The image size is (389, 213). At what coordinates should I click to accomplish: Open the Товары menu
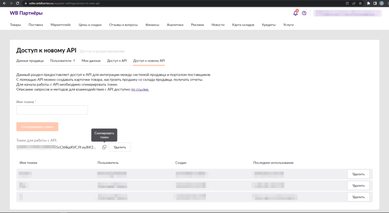15,25
